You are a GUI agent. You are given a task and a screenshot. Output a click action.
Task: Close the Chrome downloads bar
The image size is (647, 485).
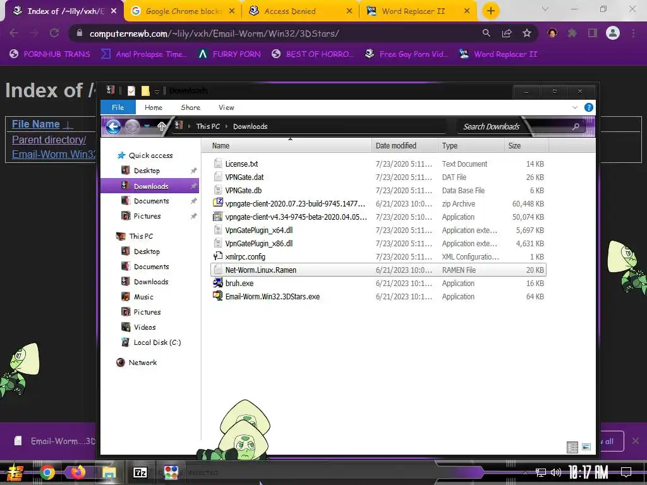click(636, 441)
